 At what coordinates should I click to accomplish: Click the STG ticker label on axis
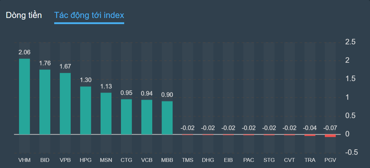(x=269, y=160)
